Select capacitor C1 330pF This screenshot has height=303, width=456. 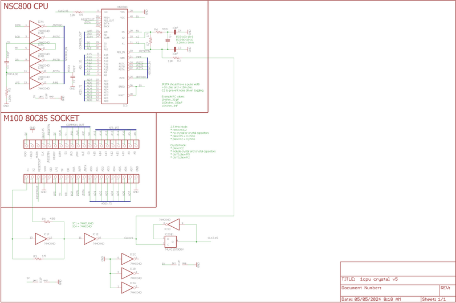pos(6,62)
